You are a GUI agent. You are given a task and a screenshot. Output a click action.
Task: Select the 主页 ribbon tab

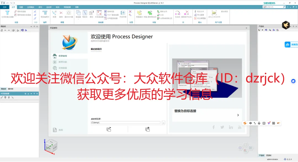point(13,7)
